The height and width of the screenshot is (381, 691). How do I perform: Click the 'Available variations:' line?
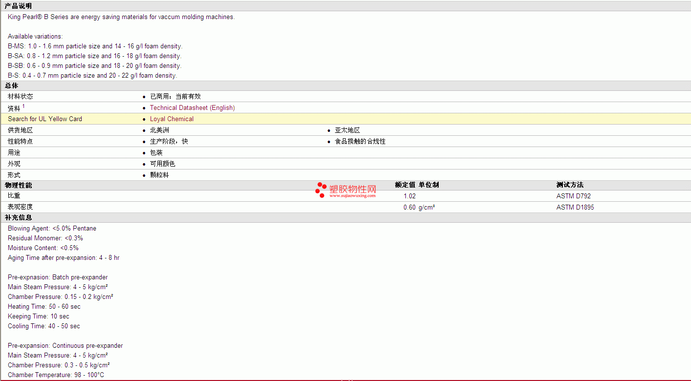[x=35, y=37]
